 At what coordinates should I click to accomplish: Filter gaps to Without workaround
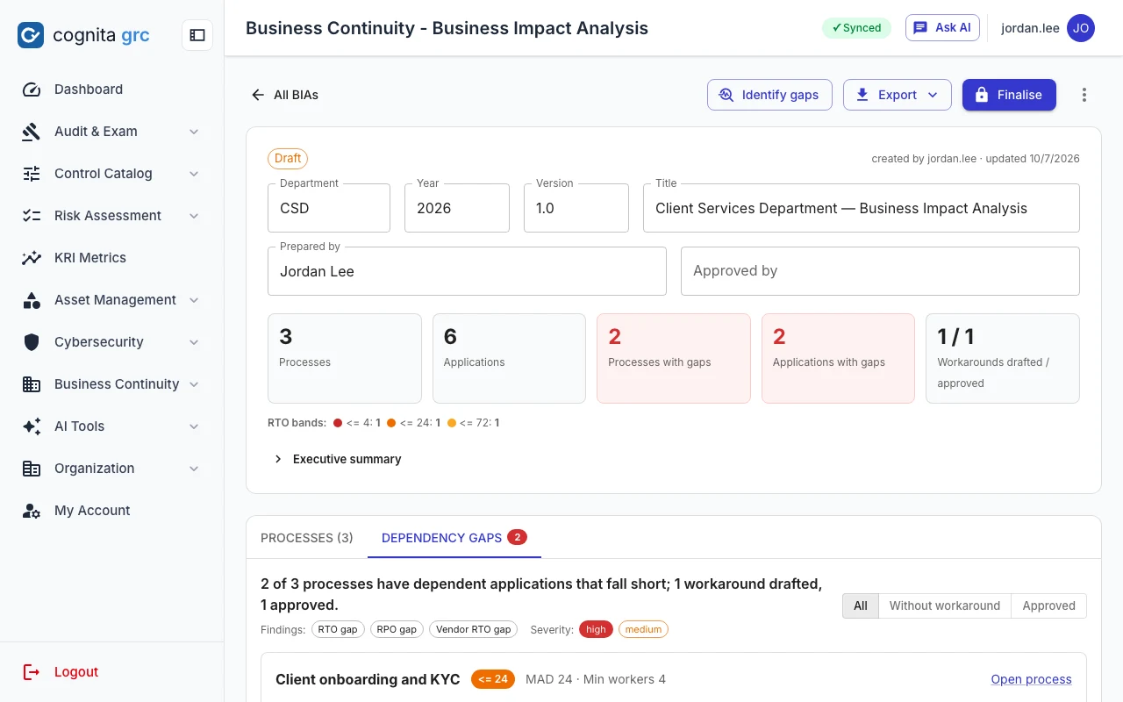(945, 605)
